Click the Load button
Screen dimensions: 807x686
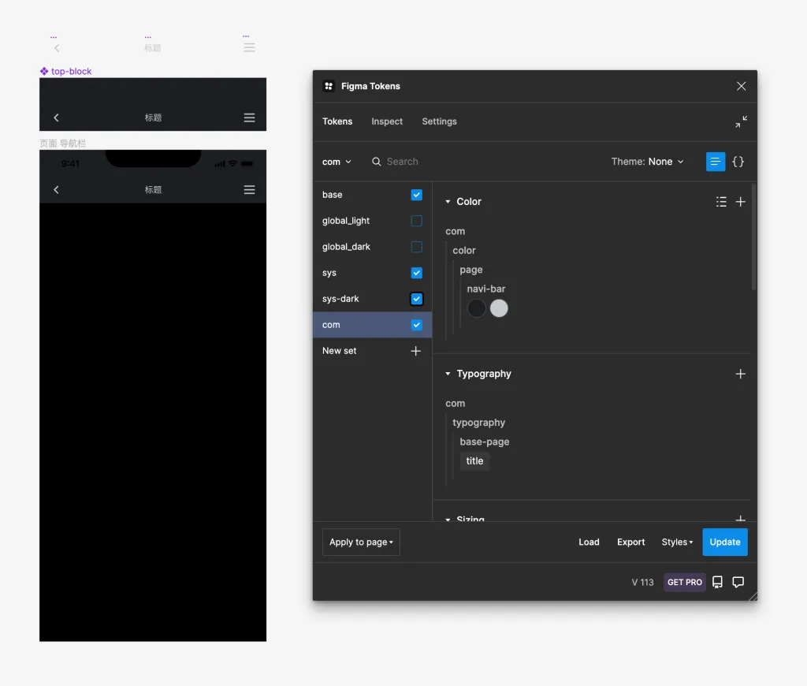[589, 542]
